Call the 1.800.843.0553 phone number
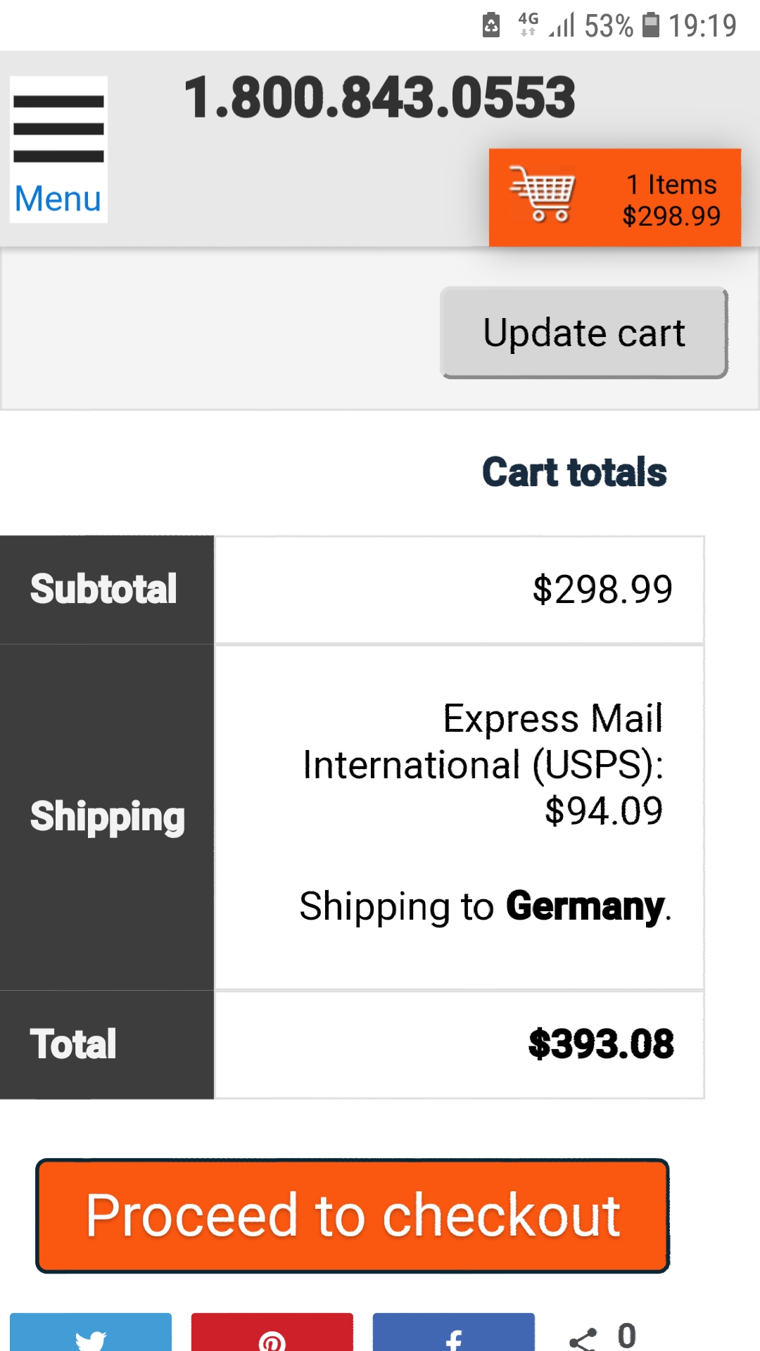 [x=379, y=97]
